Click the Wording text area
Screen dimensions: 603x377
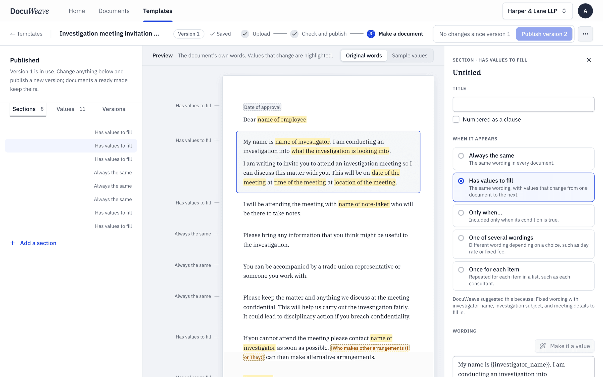pyautogui.click(x=523, y=367)
